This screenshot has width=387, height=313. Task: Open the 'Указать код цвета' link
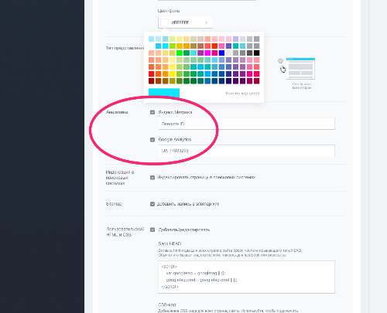242,94
